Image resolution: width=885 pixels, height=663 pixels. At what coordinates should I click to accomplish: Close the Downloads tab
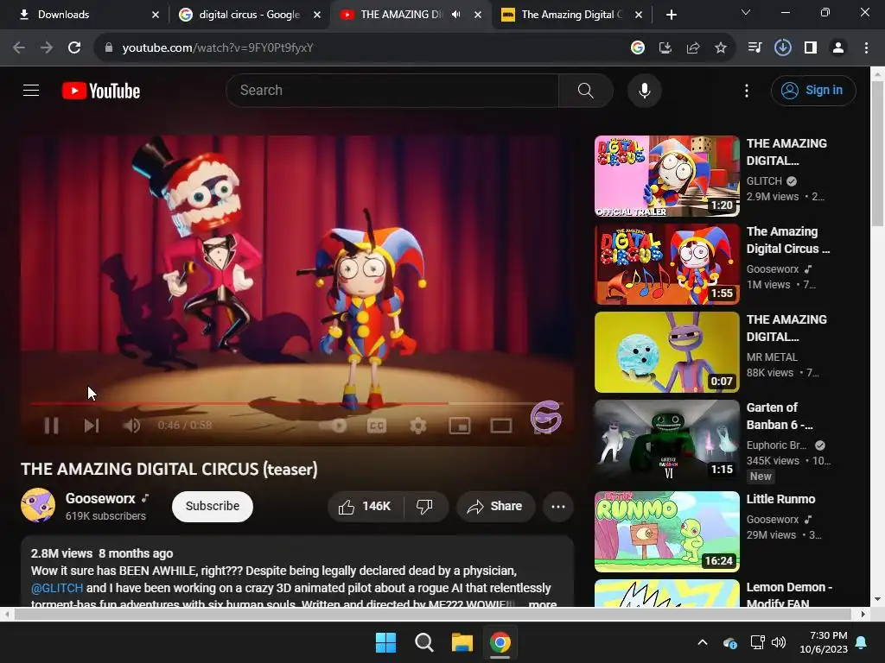coord(156,15)
